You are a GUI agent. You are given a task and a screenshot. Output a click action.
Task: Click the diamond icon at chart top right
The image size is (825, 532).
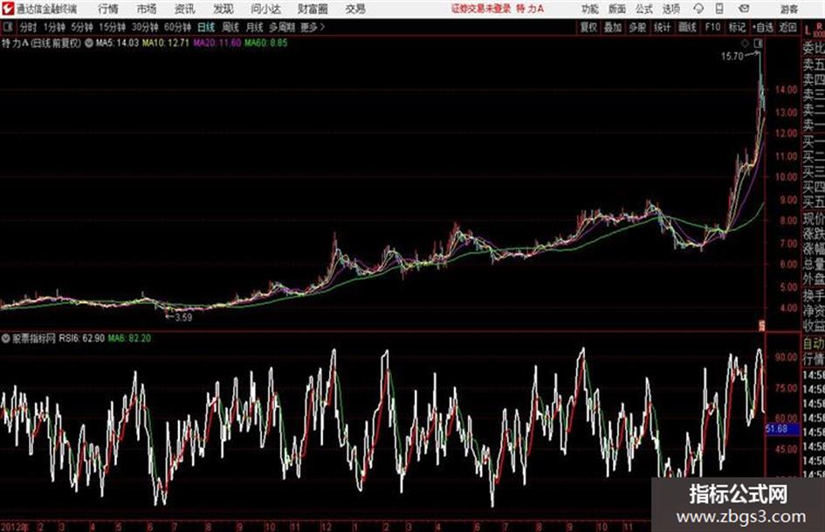[745, 43]
